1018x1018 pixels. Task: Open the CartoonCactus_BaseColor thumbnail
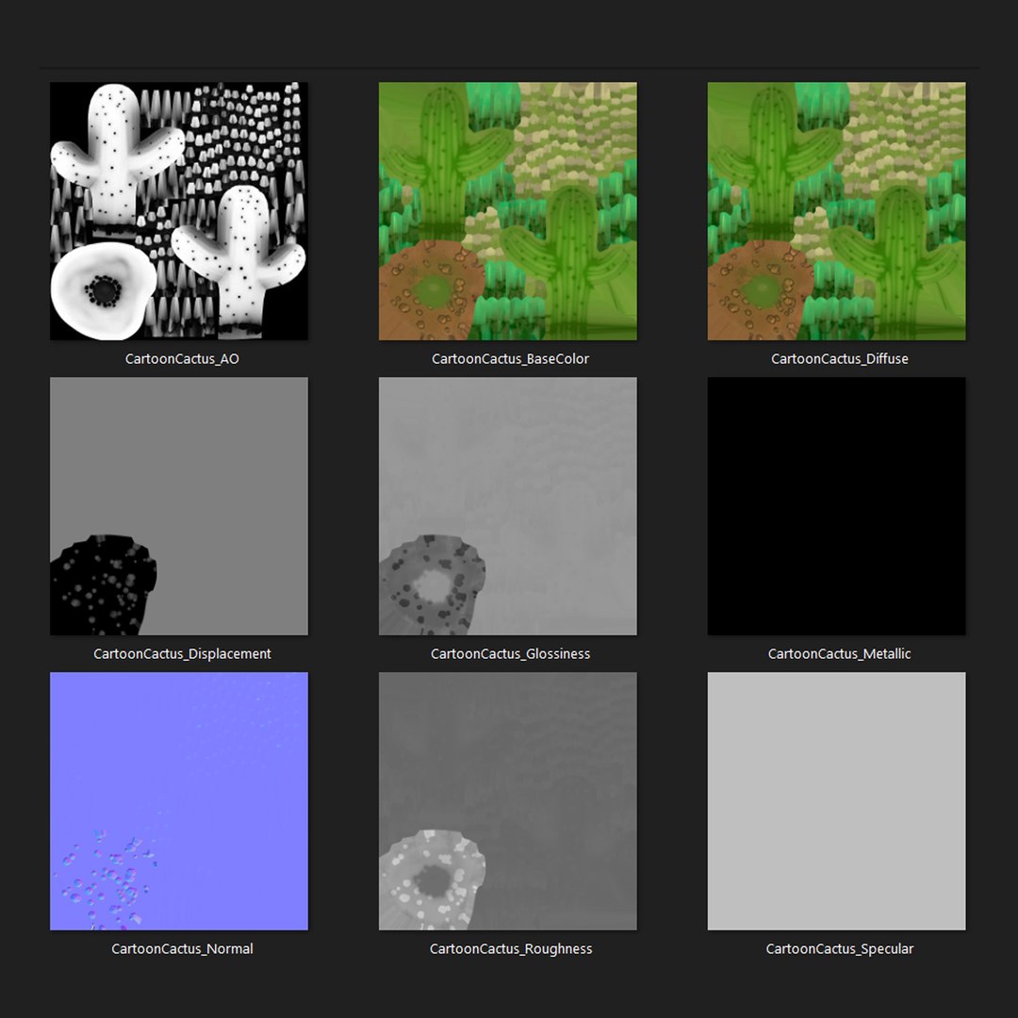pos(508,211)
